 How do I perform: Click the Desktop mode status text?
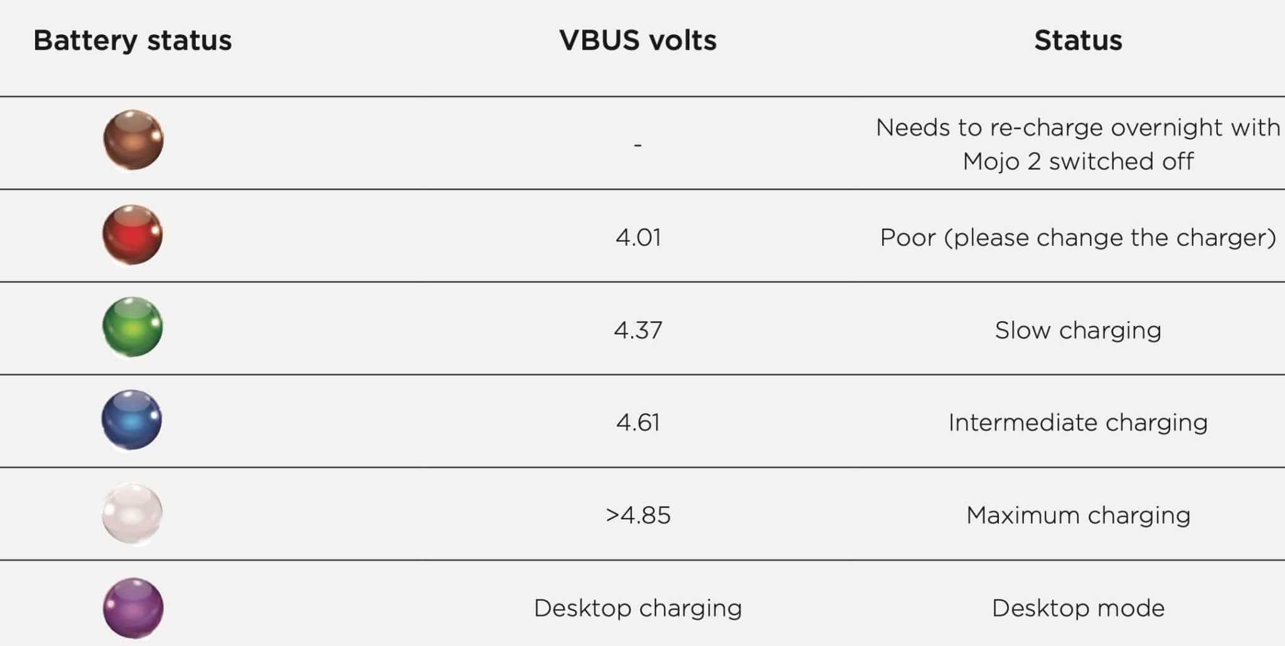coord(1078,608)
